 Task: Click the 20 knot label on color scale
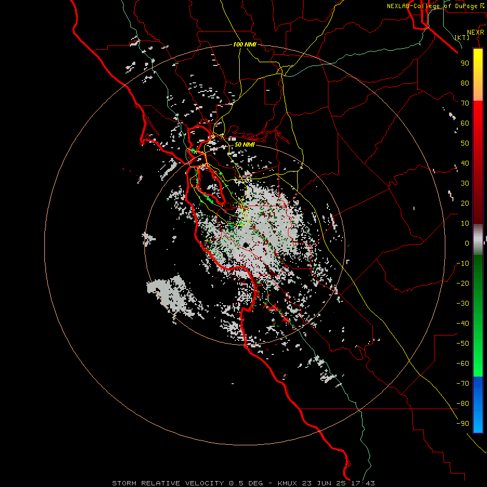pyautogui.click(x=465, y=203)
